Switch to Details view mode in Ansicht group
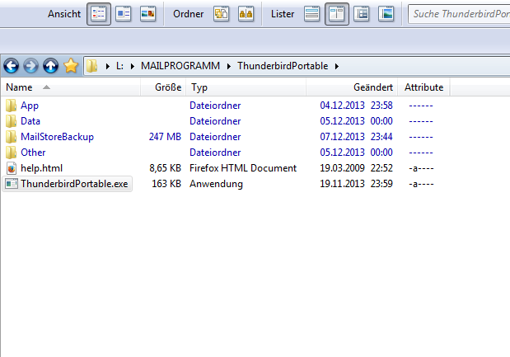 coord(99,14)
